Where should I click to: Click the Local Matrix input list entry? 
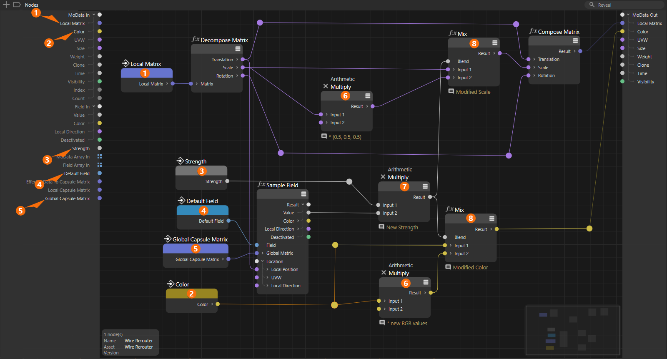point(73,23)
